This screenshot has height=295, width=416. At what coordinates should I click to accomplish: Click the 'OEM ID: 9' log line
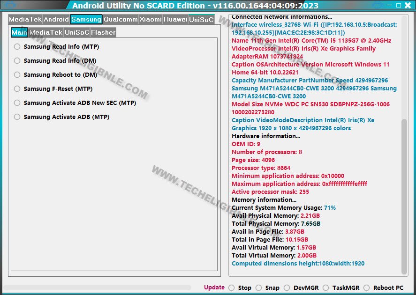click(246, 144)
